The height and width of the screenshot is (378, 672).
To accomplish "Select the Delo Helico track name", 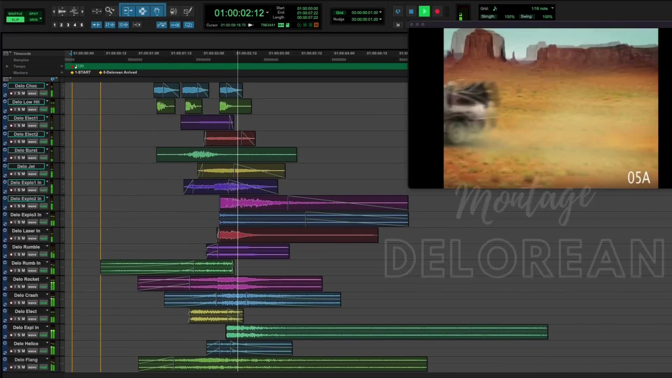I will point(26,343).
